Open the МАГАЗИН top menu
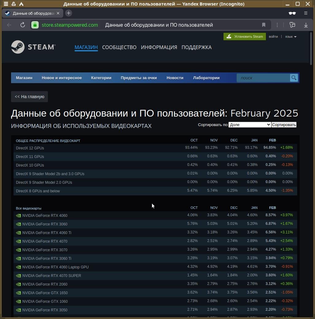The height and width of the screenshot is (319, 315). click(x=86, y=48)
